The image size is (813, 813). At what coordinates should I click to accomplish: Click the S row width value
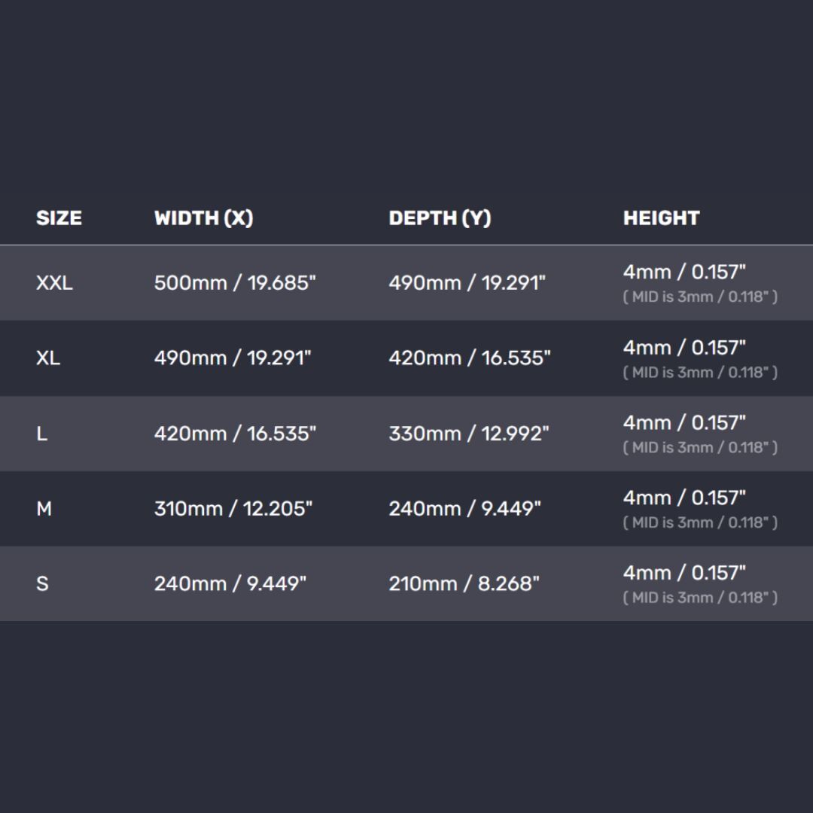[x=230, y=583]
